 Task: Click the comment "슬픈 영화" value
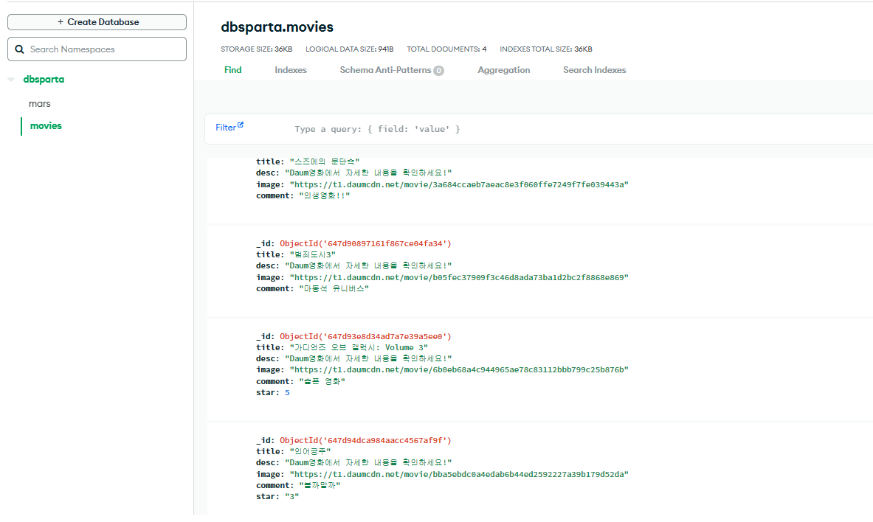[x=322, y=382]
